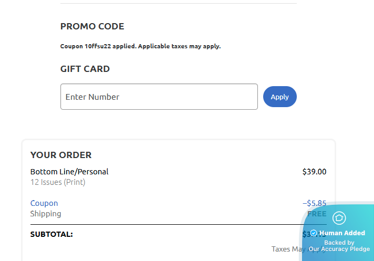Click the $39.00 item price
374x261 pixels.
click(314, 172)
